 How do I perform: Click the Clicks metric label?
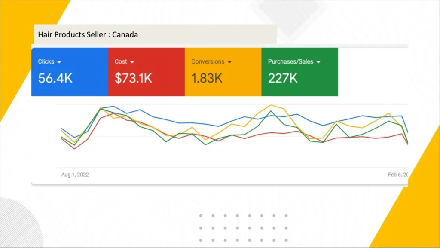pyautogui.click(x=46, y=61)
